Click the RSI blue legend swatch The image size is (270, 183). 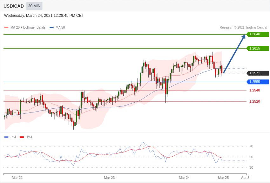click(x=6, y=137)
